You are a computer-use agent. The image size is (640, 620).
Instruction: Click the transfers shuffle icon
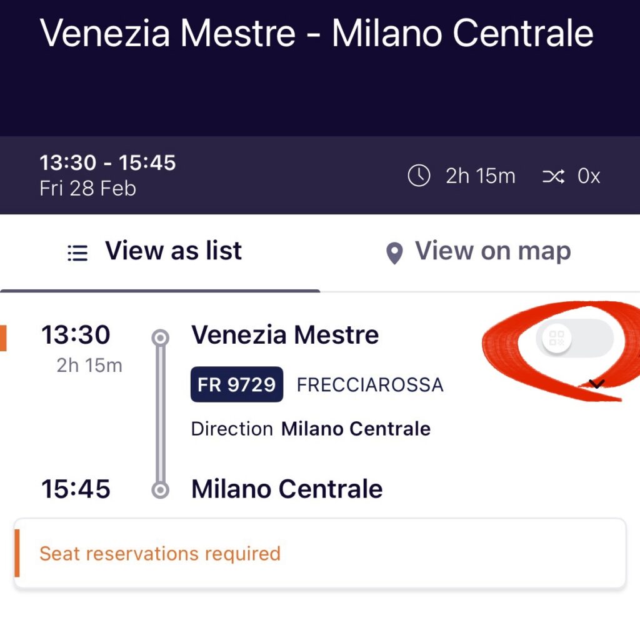tap(553, 177)
